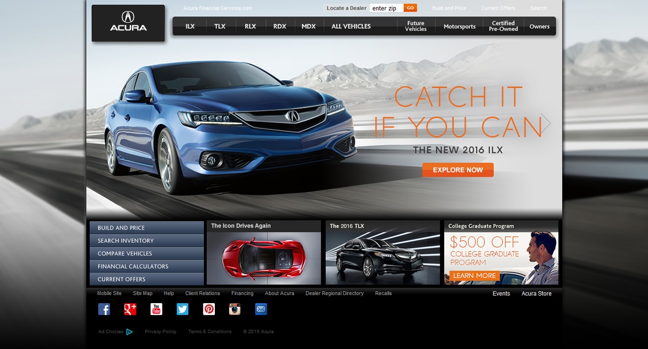Image resolution: width=648 pixels, height=349 pixels.
Task: Click the zip code input field
Action: (x=386, y=8)
